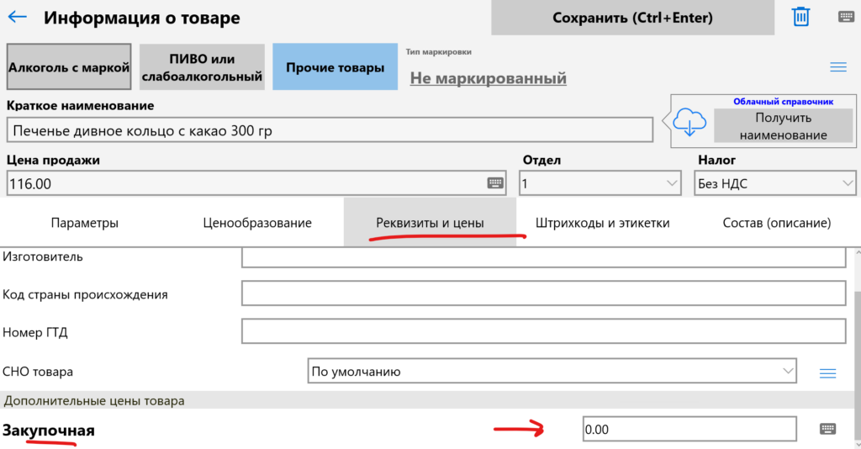Click the Закупочная price input field
Image resolution: width=861 pixels, height=449 pixels.
[x=689, y=429]
